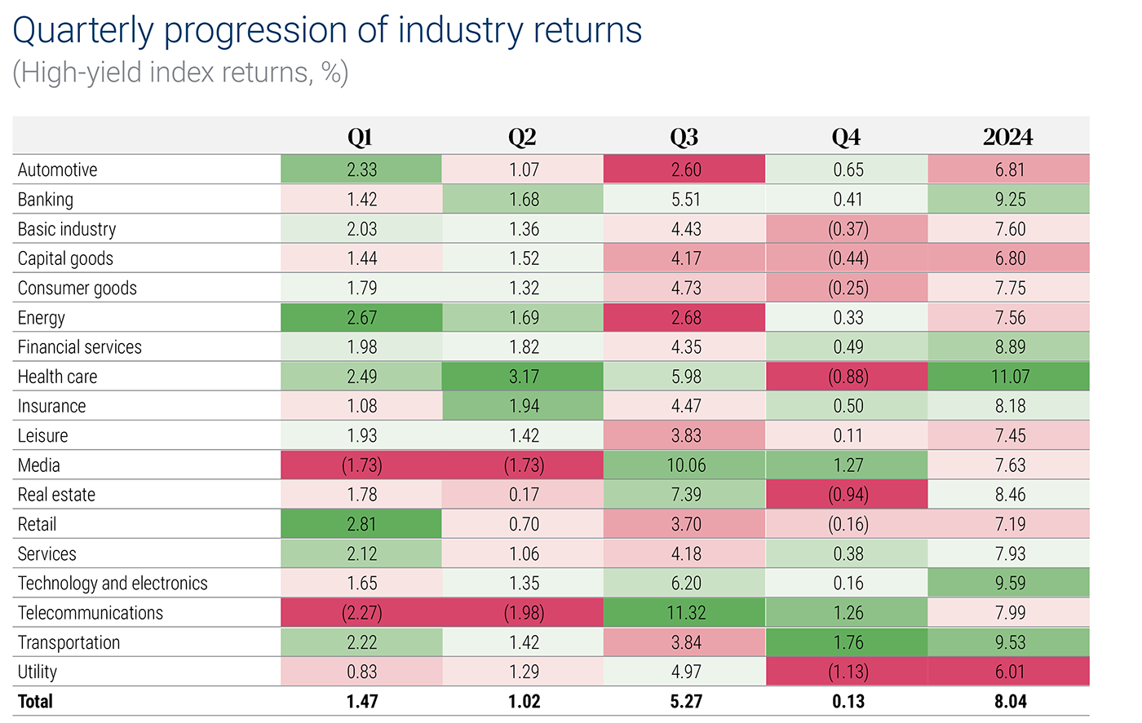The image size is (1142, 723).
Task: Click the chart title 'Quarterly progression of industry returns'
Action: coord(327,31)
